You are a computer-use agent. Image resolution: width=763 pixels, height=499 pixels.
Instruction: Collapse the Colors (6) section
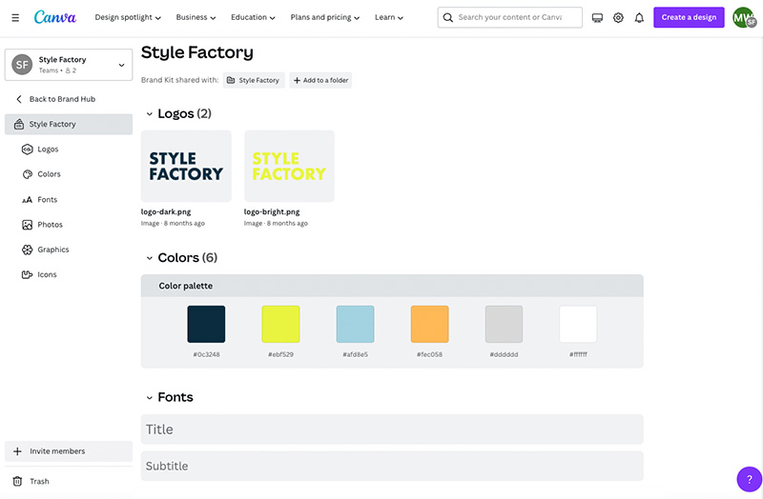pos(150,258)
